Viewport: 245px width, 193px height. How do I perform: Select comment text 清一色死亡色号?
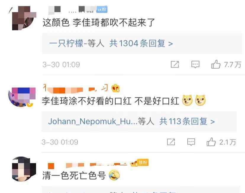pos(74,175)
